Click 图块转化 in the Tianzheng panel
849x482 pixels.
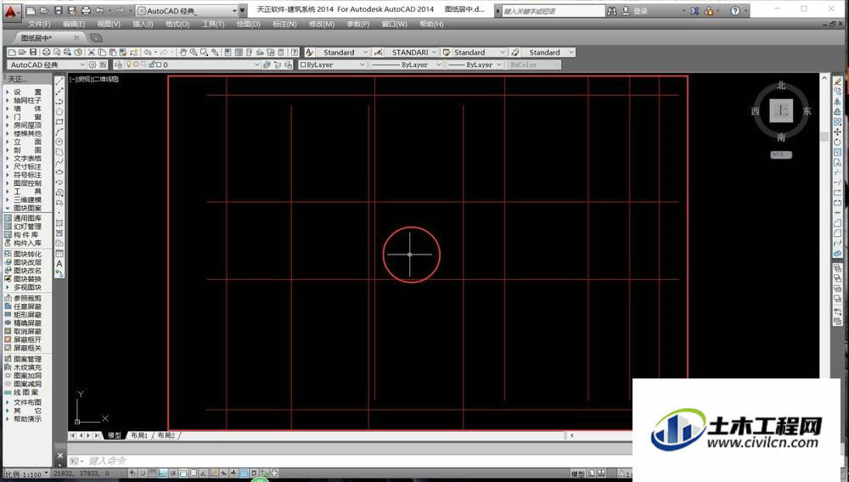(27, 254)
